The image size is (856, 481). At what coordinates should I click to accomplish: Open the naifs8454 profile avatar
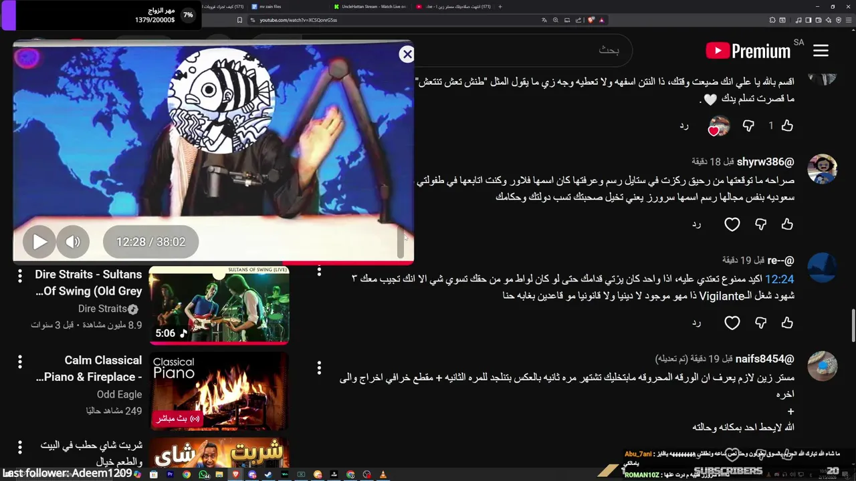tap(823, 366)
